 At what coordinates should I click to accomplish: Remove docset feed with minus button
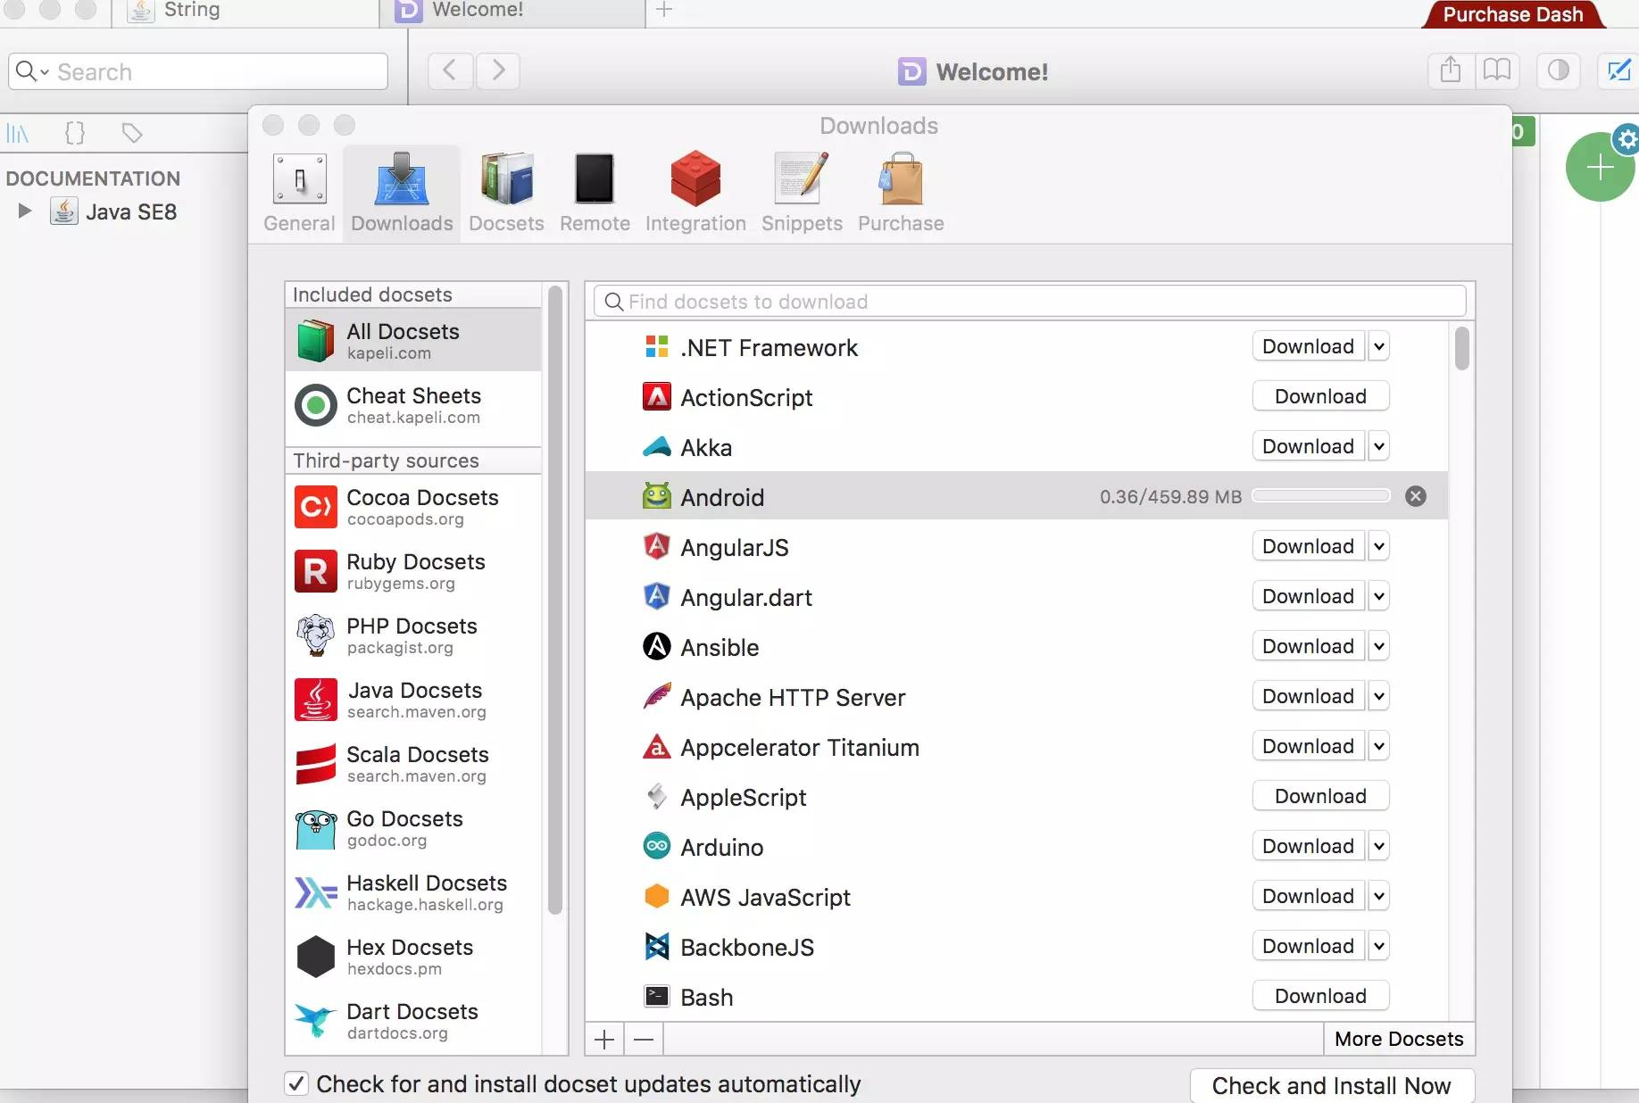(644, 1040)
